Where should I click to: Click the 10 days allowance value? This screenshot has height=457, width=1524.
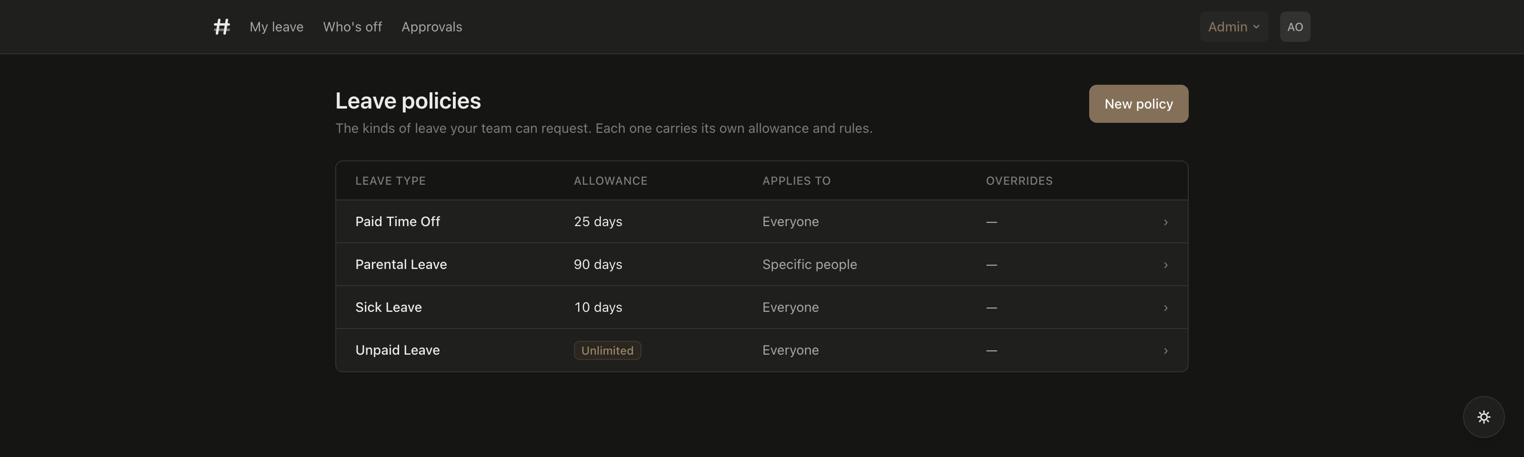coord(598,308)
